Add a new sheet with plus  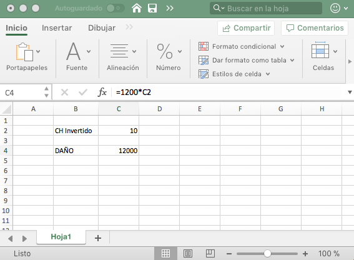[98, 238]
